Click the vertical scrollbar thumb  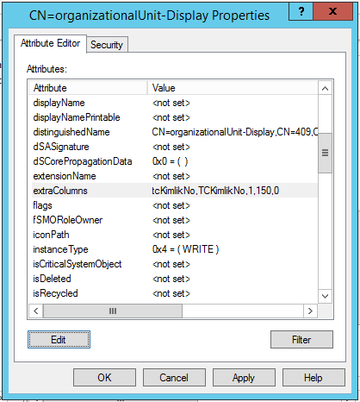click(x=325, y=153)
